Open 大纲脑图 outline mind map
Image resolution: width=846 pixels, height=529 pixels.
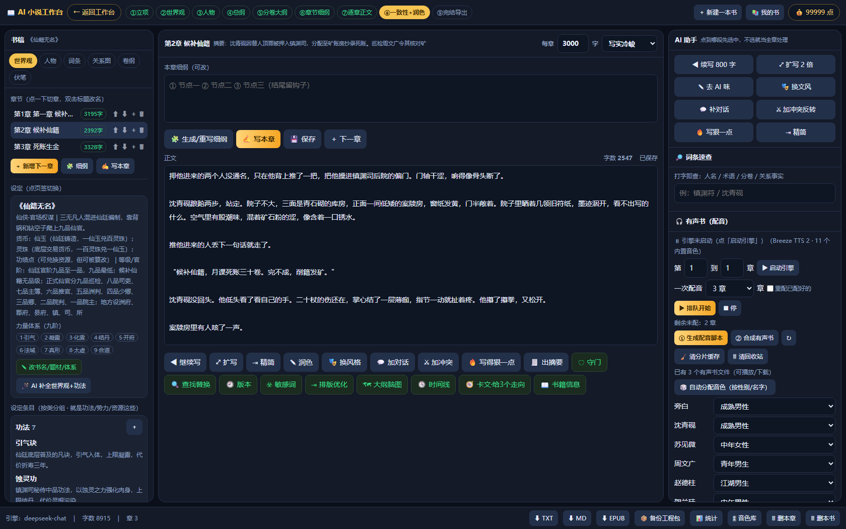point(382,384)
